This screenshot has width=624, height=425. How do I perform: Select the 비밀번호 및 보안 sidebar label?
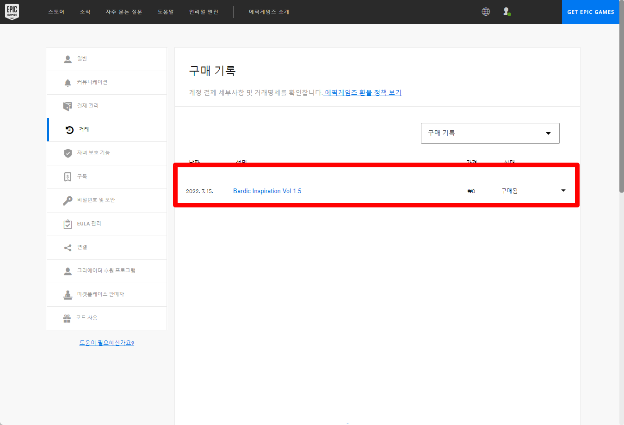(96, 200)
